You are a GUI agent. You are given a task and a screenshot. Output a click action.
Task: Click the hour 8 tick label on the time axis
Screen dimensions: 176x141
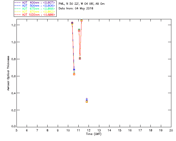48,130
